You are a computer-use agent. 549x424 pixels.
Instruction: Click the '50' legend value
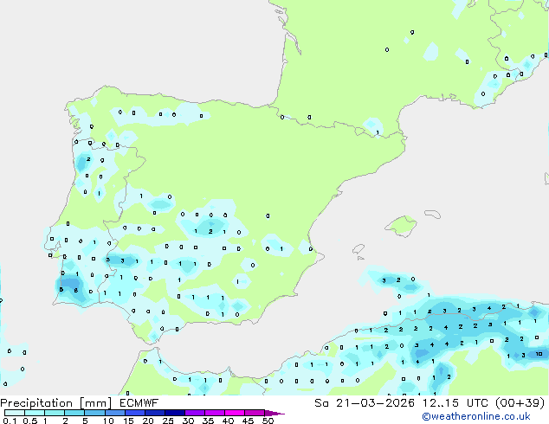268,421
